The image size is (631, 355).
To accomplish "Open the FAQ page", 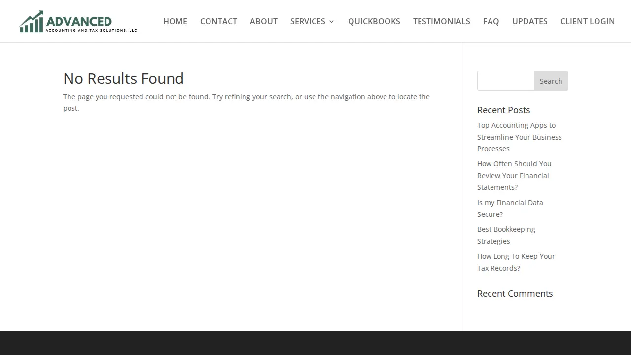I will point(491,21).
